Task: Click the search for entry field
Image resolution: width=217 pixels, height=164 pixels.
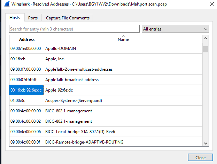Action: tap(74, 29)
